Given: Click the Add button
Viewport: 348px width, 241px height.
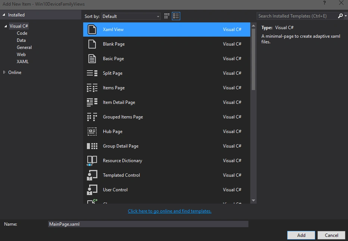Looking at the screenshot, I should coord(301,235).
